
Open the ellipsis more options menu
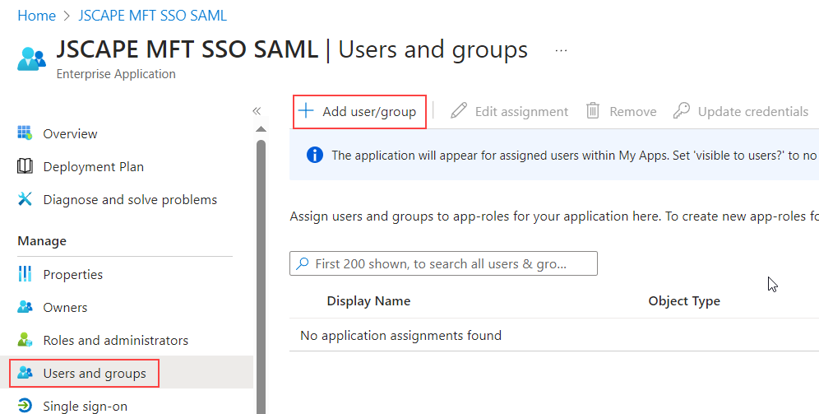click(x=561, y=50)
